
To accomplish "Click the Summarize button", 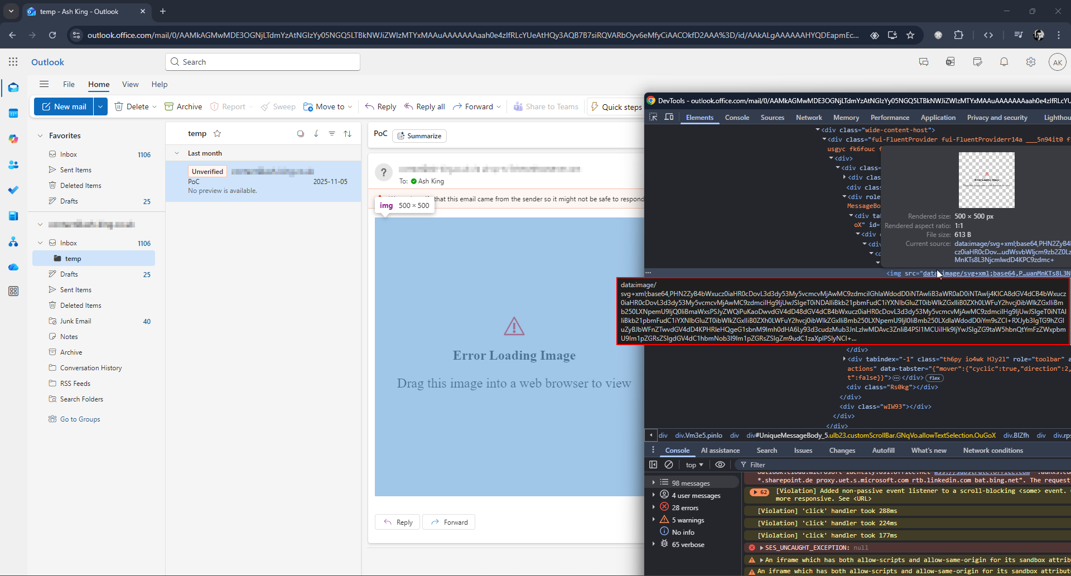I will (x=419, y=136).
